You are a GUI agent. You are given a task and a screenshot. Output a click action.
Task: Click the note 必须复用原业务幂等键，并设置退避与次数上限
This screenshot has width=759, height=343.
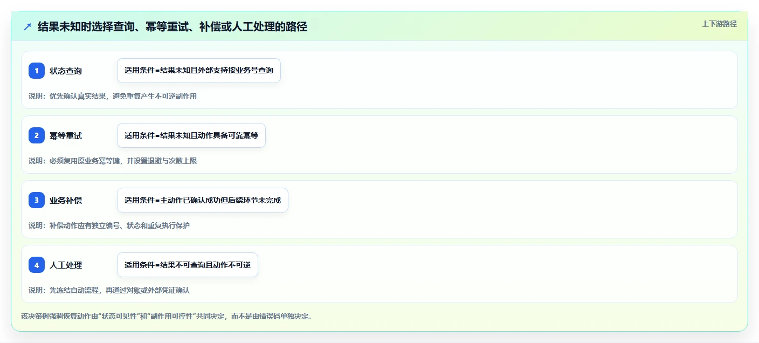click(113, 161)
